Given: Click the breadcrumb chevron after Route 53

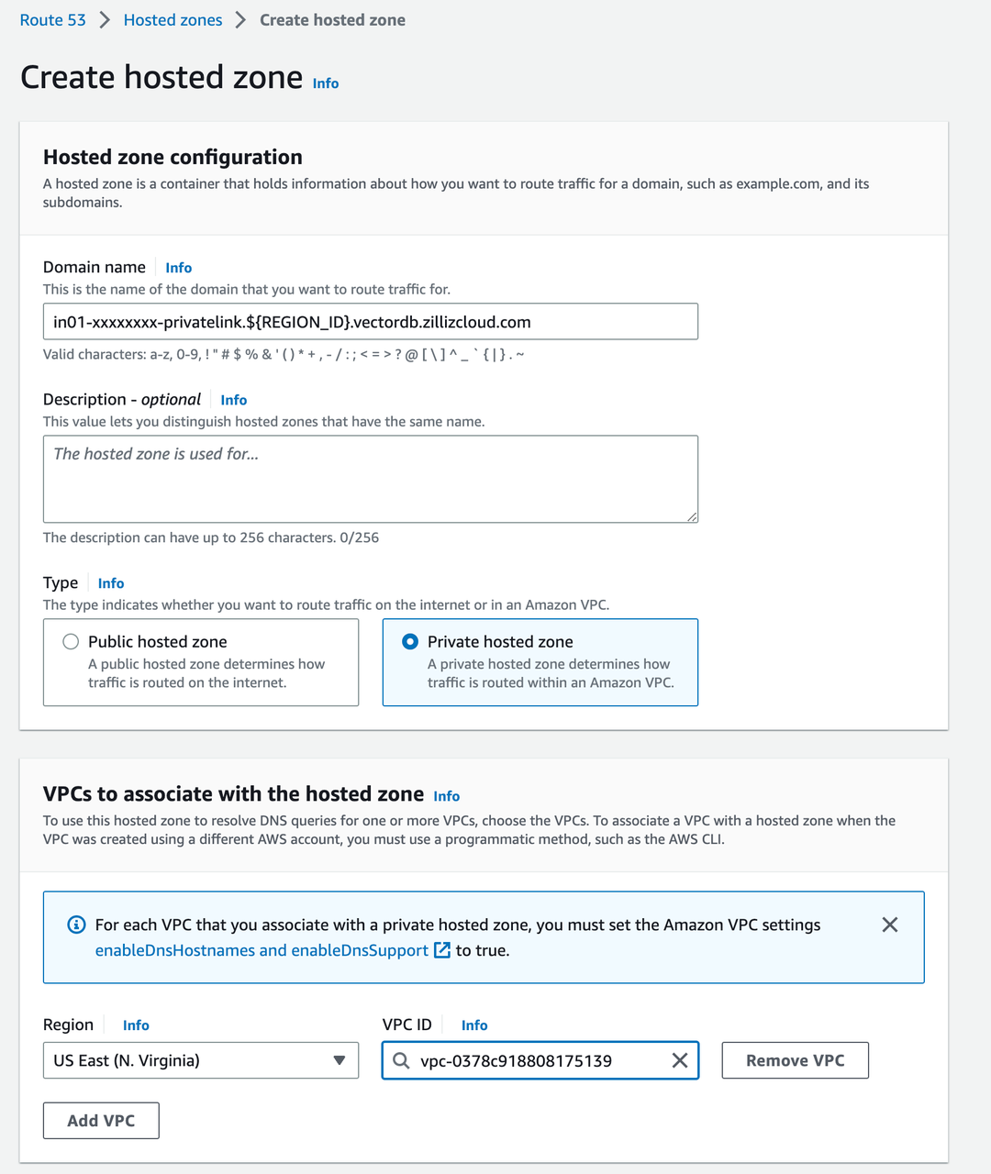Looking at the screenshot, I should [x=105, y=20].
